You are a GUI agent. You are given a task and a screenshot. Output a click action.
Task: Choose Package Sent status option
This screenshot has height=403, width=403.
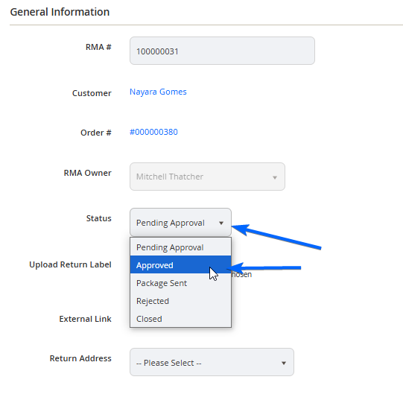(x=180, y=283)
